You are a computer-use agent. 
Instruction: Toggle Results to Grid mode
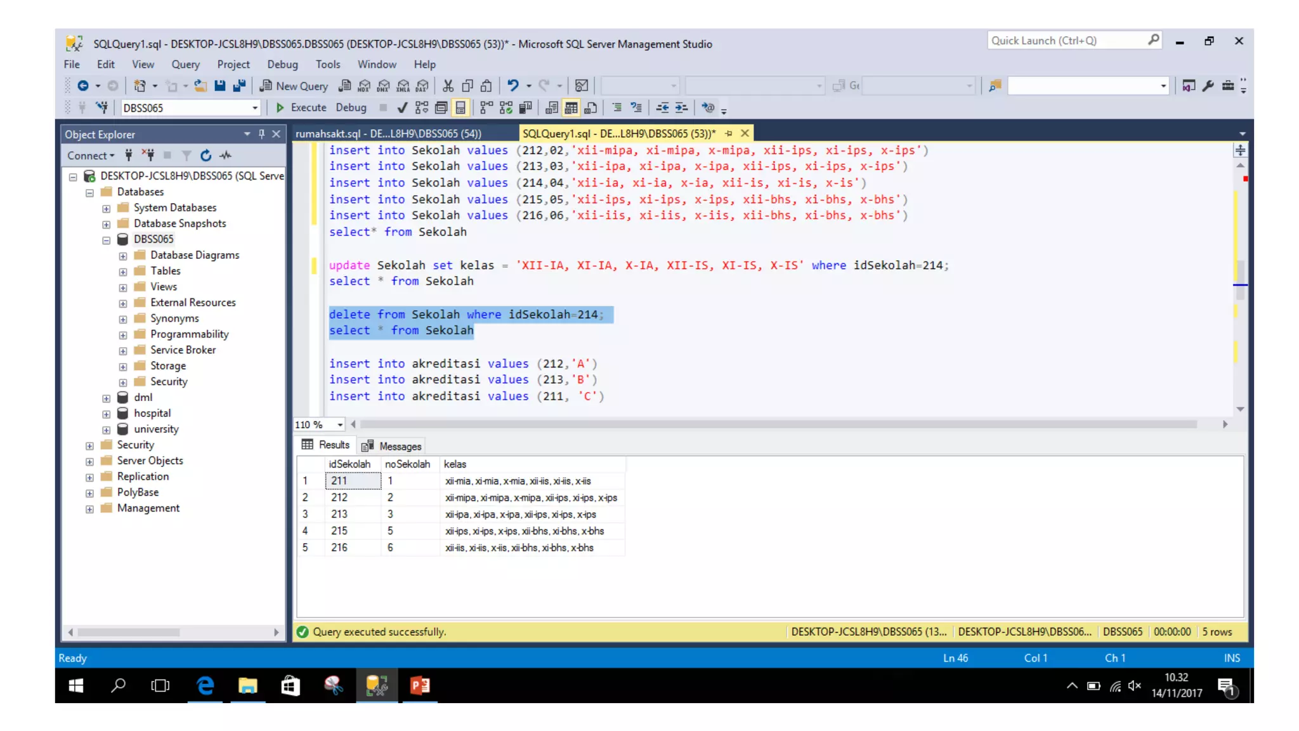571,108
